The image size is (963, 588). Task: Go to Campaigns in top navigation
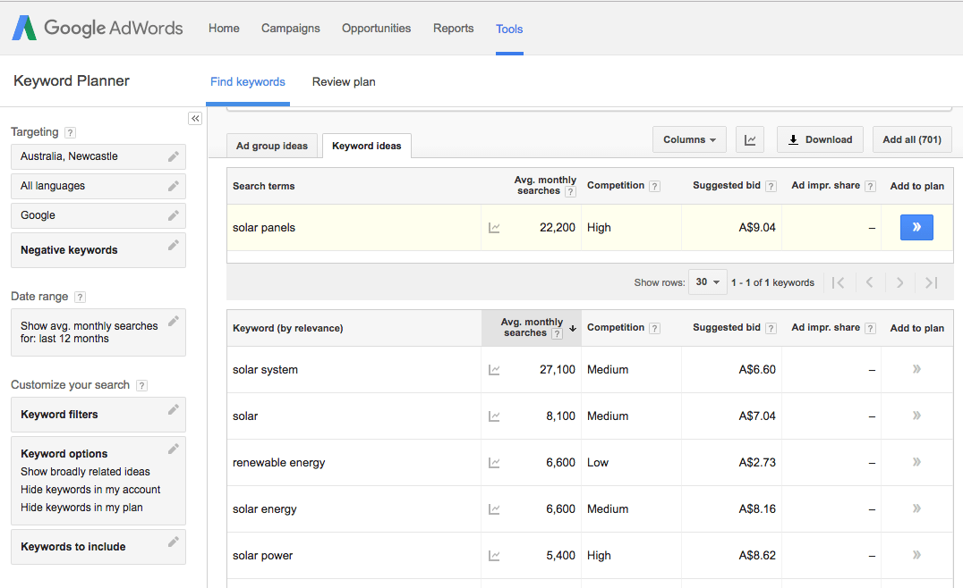coord(291,29)
